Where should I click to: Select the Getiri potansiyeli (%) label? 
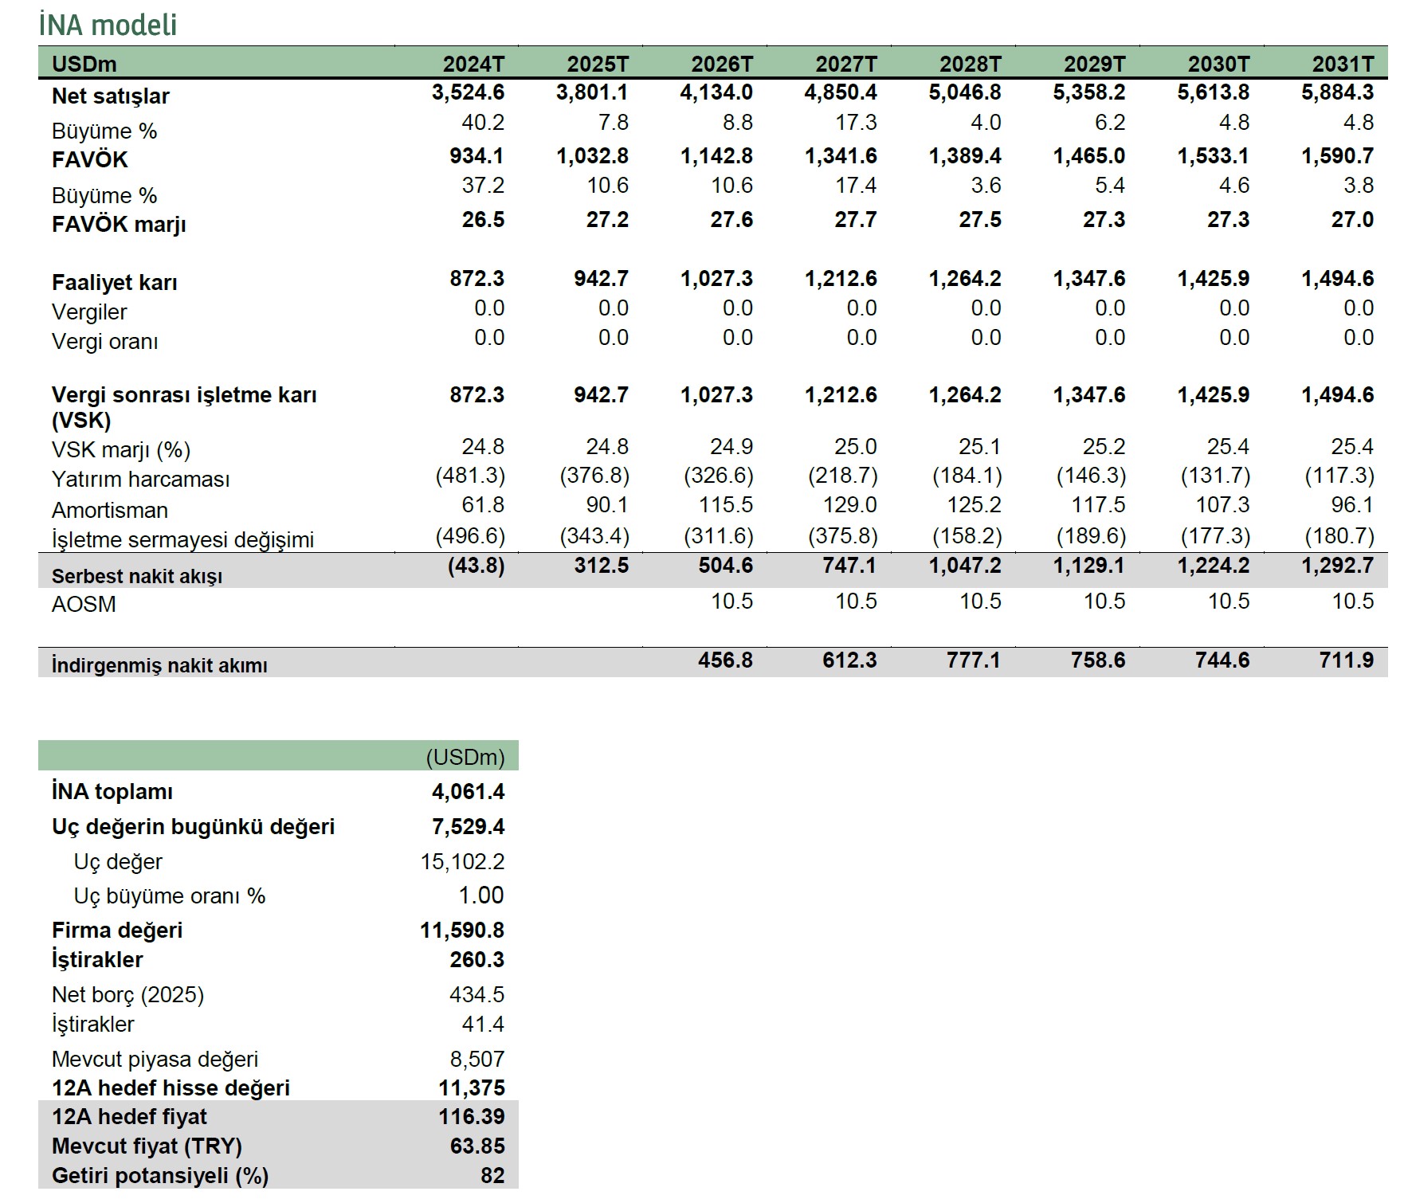click(x=160, y=1176)
